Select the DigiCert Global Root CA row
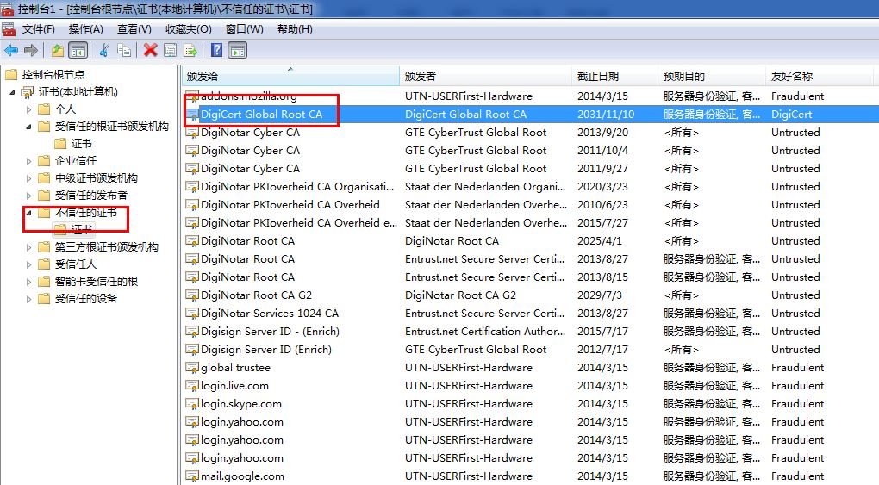The width and height of the screenshot is (879, 485). (x=530, y=115)
